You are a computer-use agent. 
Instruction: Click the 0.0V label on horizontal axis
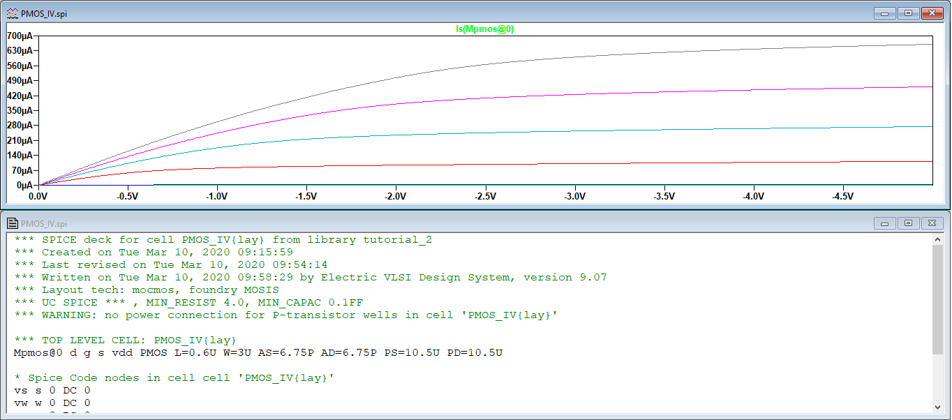[x=39, y=197]
